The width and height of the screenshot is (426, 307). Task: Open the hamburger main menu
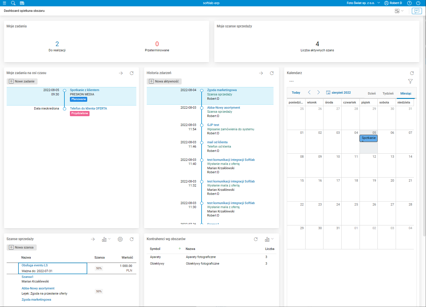click(x=4, y=3)
